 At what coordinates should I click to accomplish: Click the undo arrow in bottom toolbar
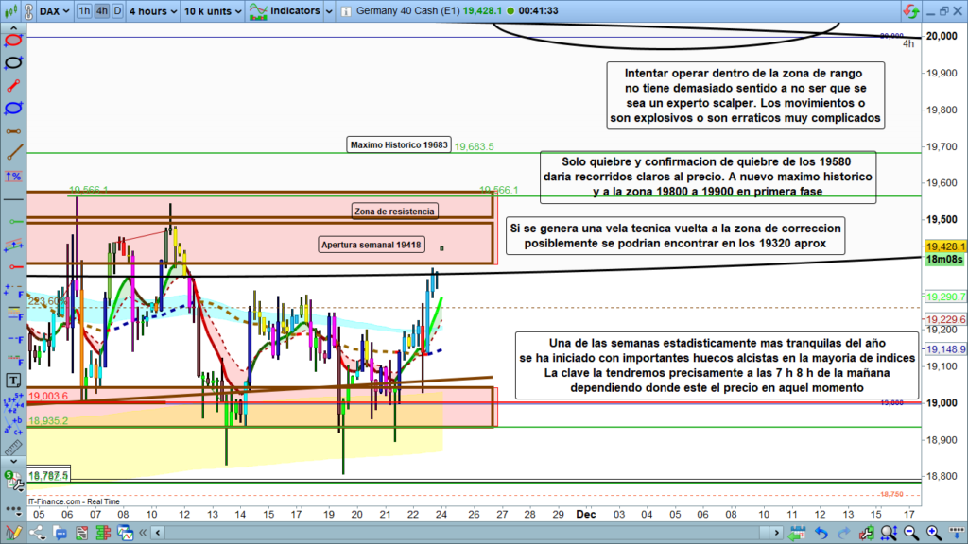[x=820, y=534]
